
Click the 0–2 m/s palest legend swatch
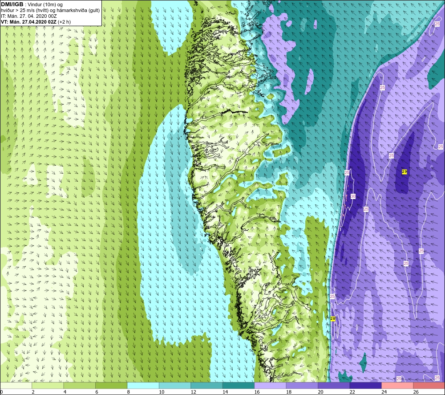pos(16,385)
